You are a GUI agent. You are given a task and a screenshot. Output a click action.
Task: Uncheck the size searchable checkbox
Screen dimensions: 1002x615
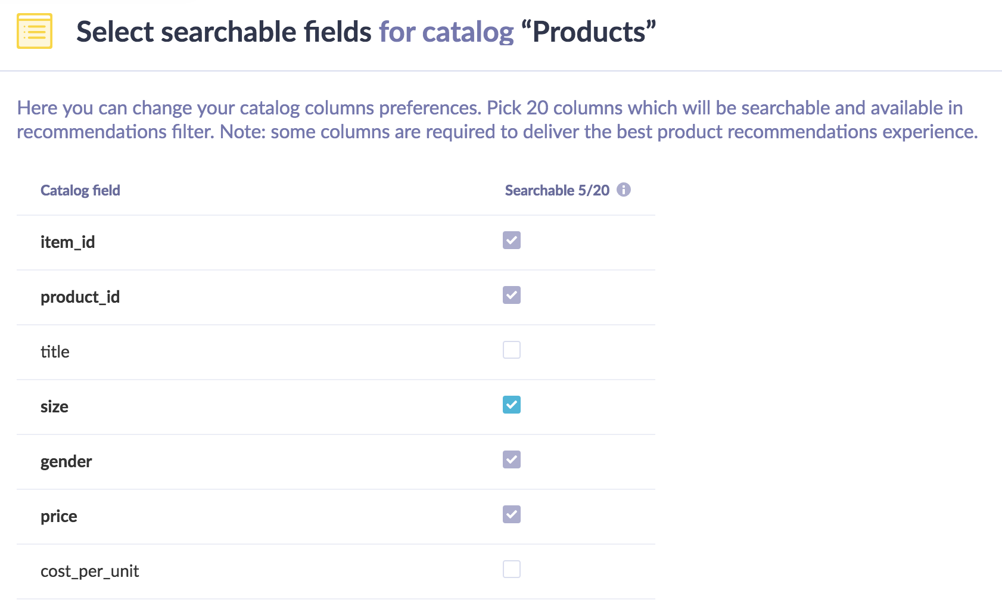click(511, 405)
